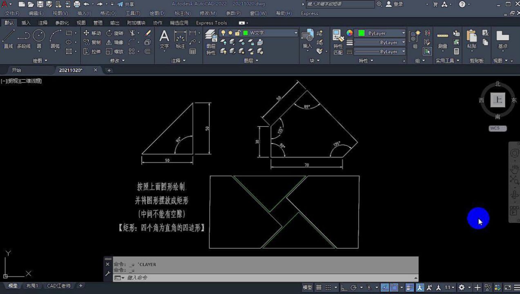The image size is (520, 294).
Task: Click the green ByLayer color swatch
Action: point(362,33)
